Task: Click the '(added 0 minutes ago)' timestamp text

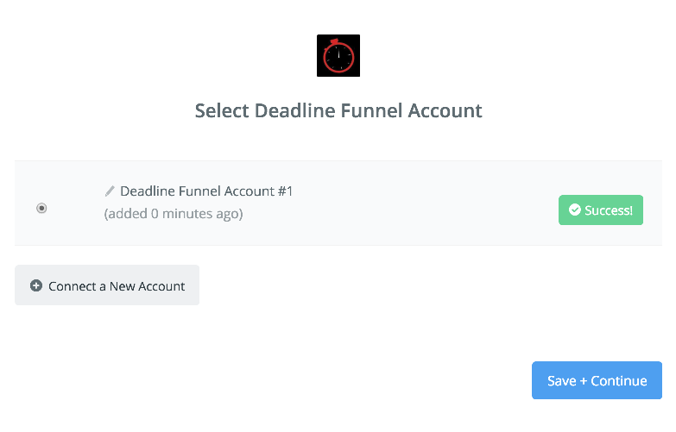Action: 174,214
